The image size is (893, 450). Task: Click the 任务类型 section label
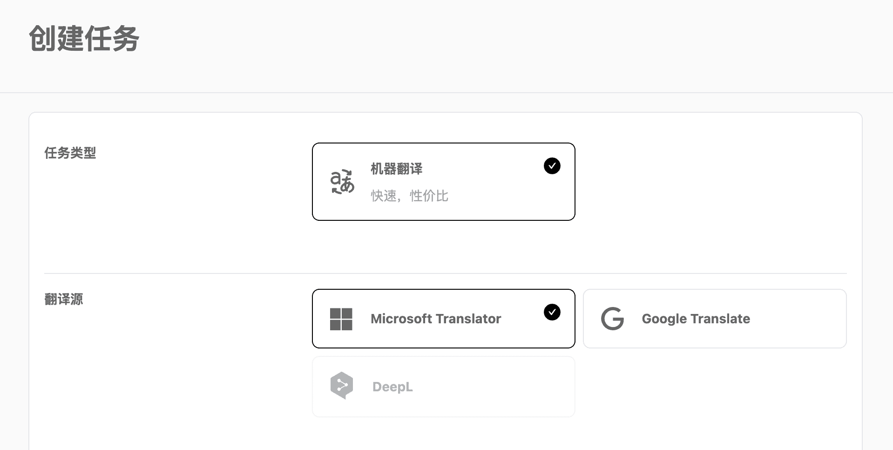click(x=70, y=153)
